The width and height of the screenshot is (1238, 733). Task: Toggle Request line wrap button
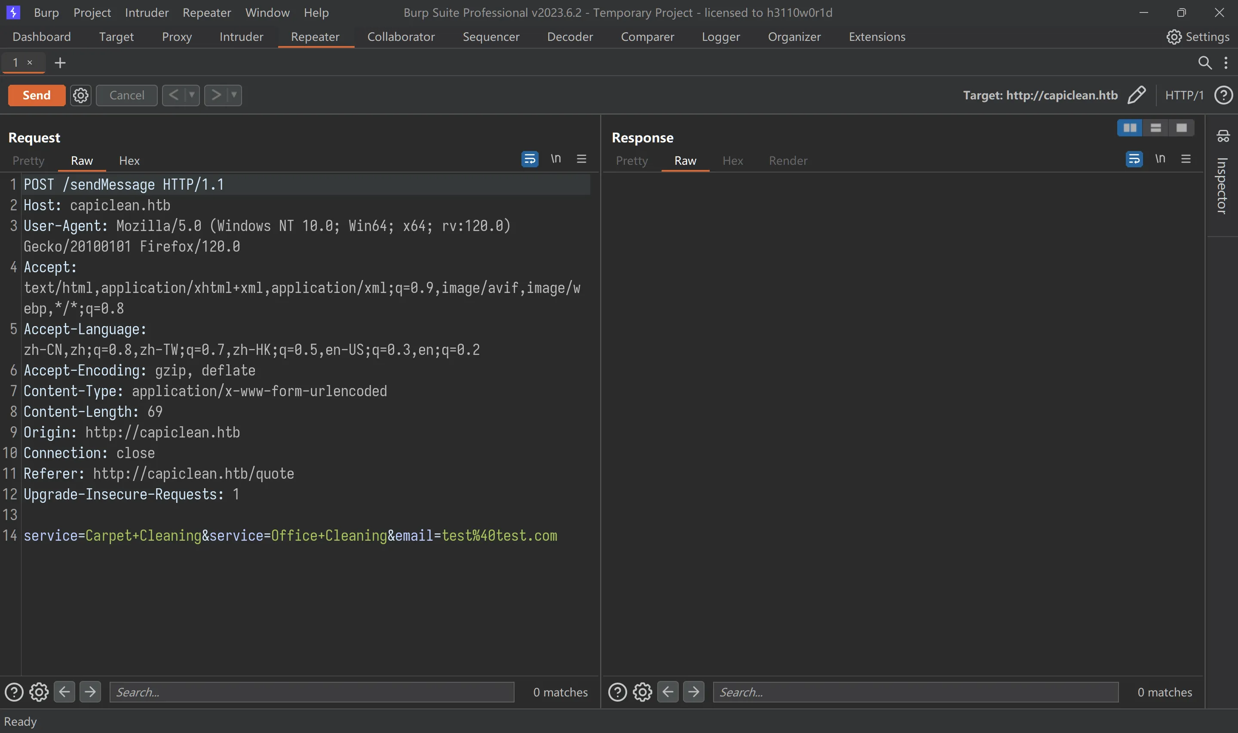pyautogui.click(x=530, y=159)
